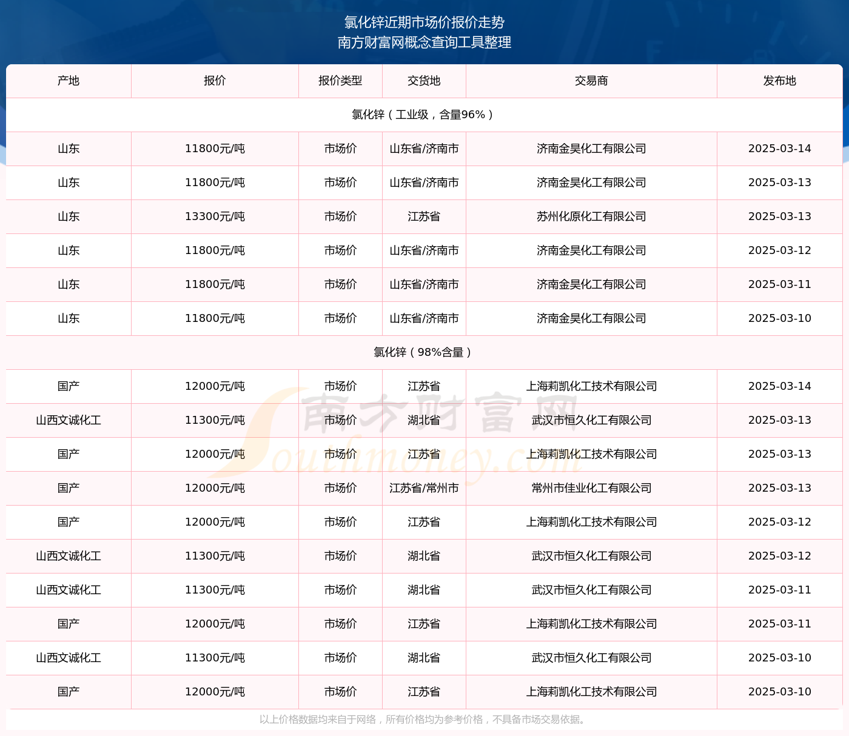Screen dimensions: 849x736
Task: Click 11300元/吨 price in the 2025-03-13 row
Action: coord(215,421)
